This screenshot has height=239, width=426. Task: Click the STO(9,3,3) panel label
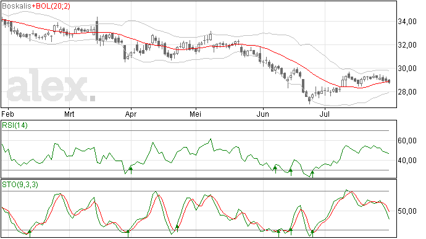click(20, 185)
